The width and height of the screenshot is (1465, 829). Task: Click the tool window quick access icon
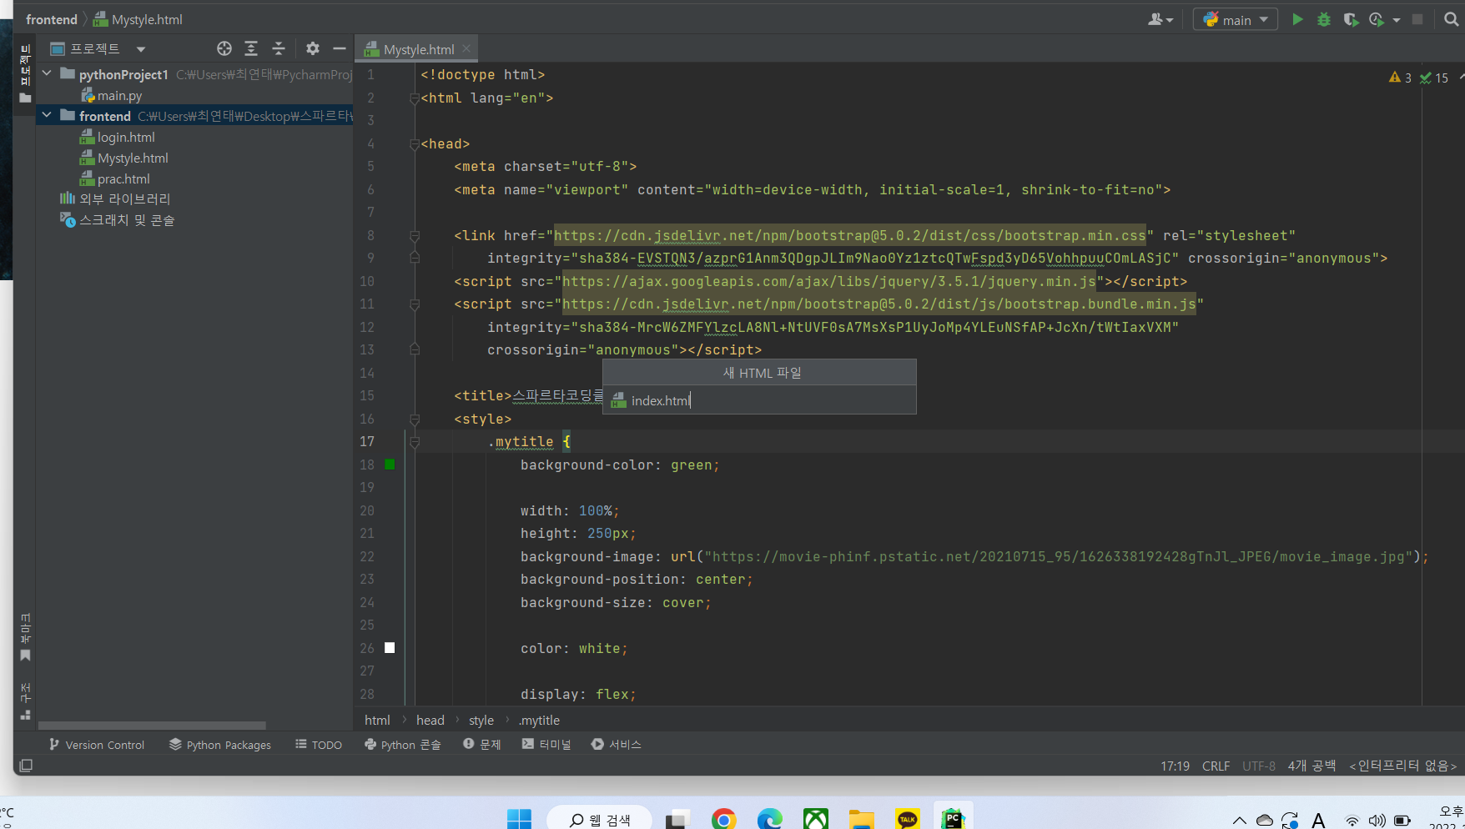26,765
